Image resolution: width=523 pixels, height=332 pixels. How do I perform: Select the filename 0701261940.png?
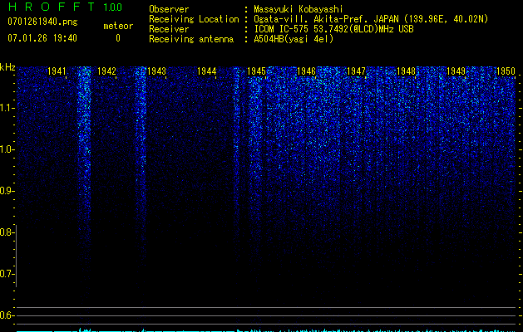coord(42,22)
